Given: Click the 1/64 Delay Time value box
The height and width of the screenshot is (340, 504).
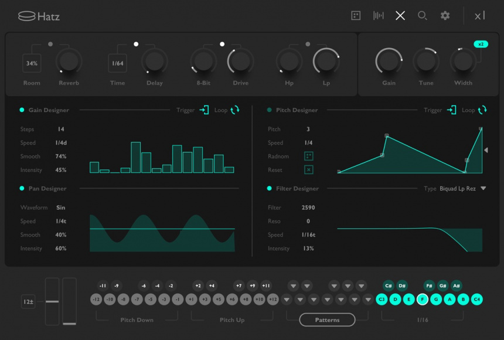Looking at the screenshot, I should 118,63.
